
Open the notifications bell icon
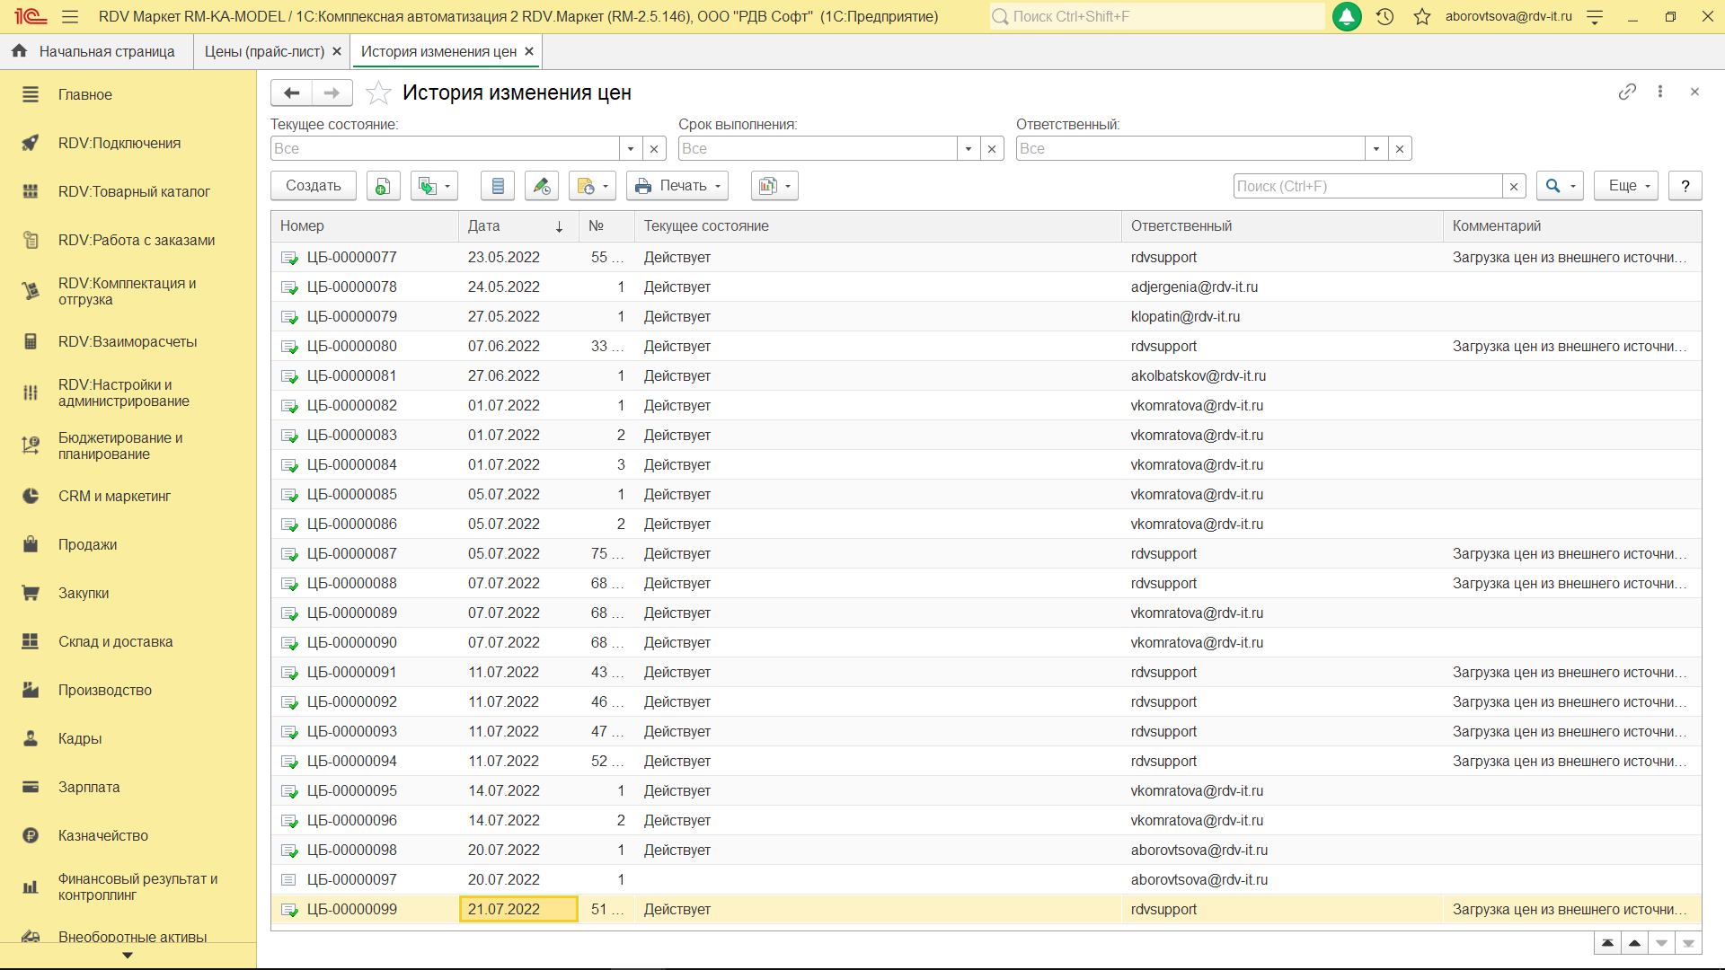point(1346,16)
